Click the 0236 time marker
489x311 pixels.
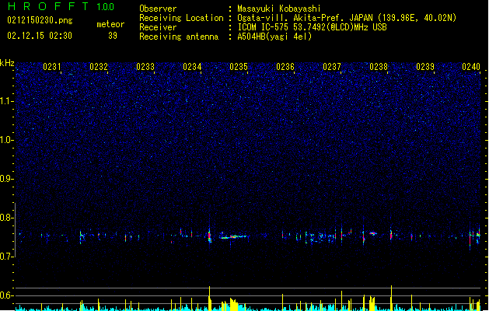(285, 66)
